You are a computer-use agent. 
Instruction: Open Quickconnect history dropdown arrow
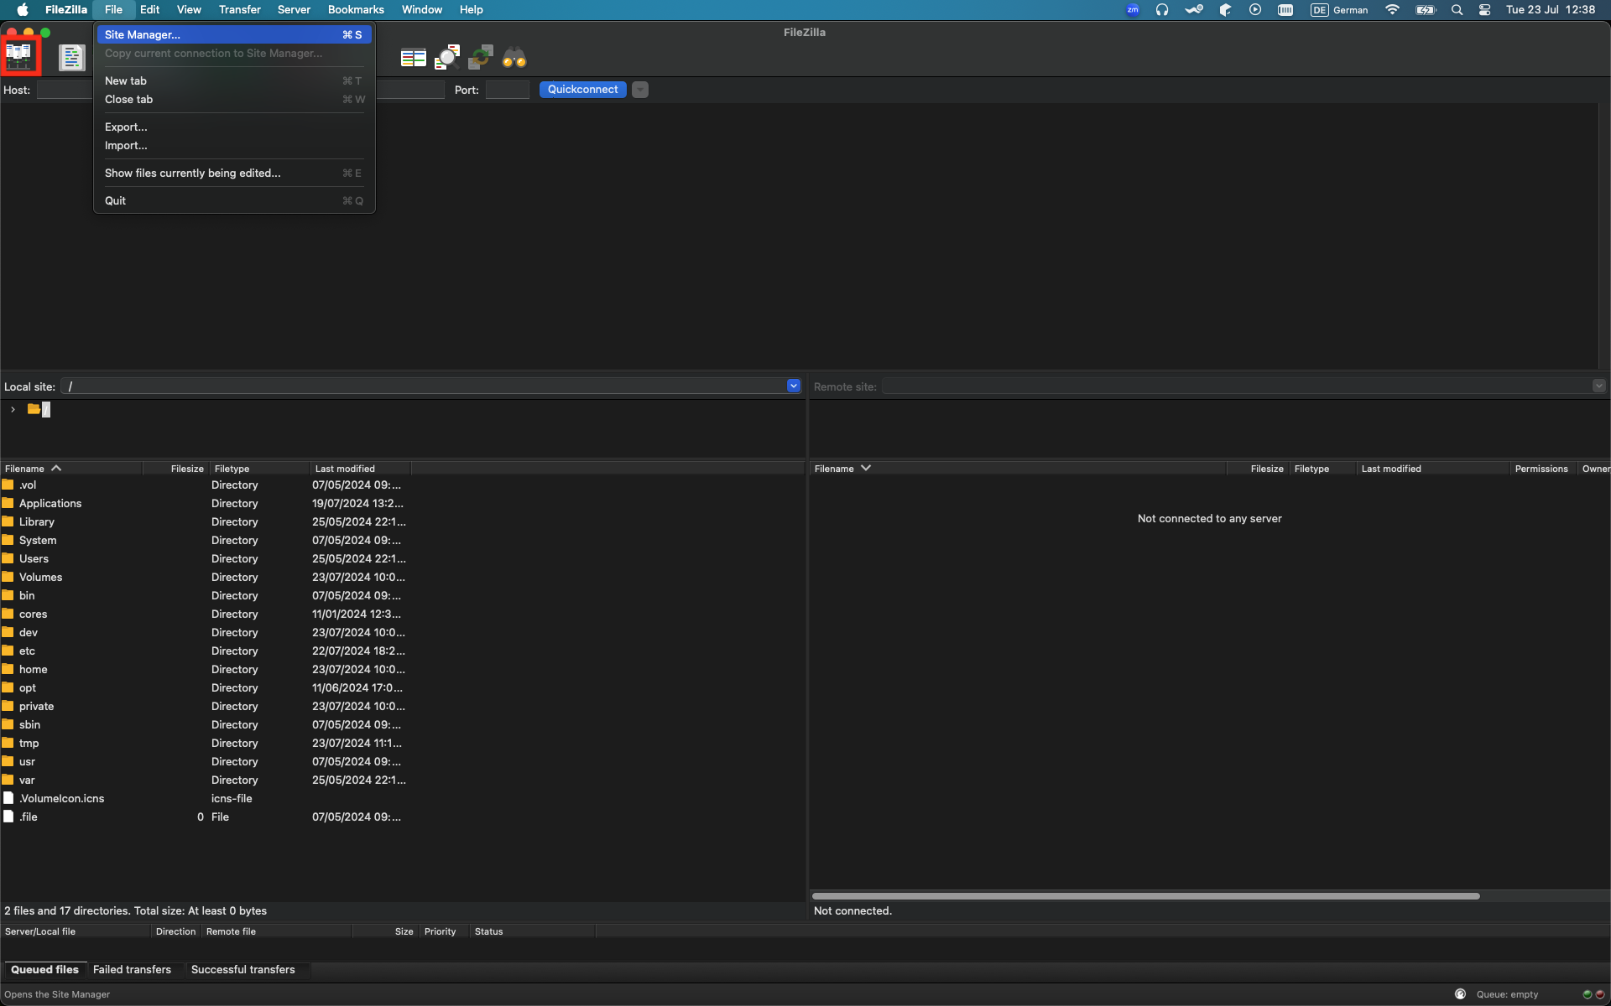coord(640,90)
